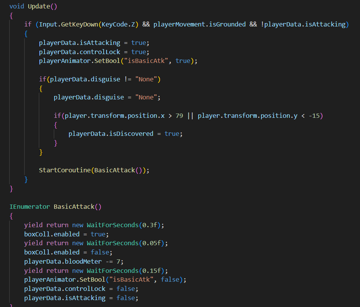Click the "None" string assigned to disguise
The width and height of the screenshot is (360, 307).
(146, 97)
